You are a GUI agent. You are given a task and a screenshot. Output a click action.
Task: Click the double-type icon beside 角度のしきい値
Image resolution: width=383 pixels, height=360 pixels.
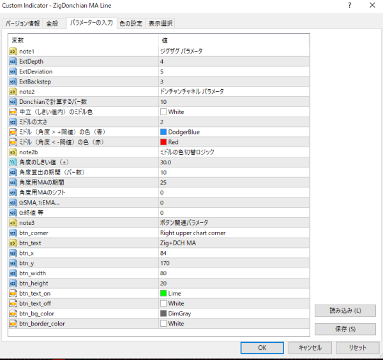[13, 162]
